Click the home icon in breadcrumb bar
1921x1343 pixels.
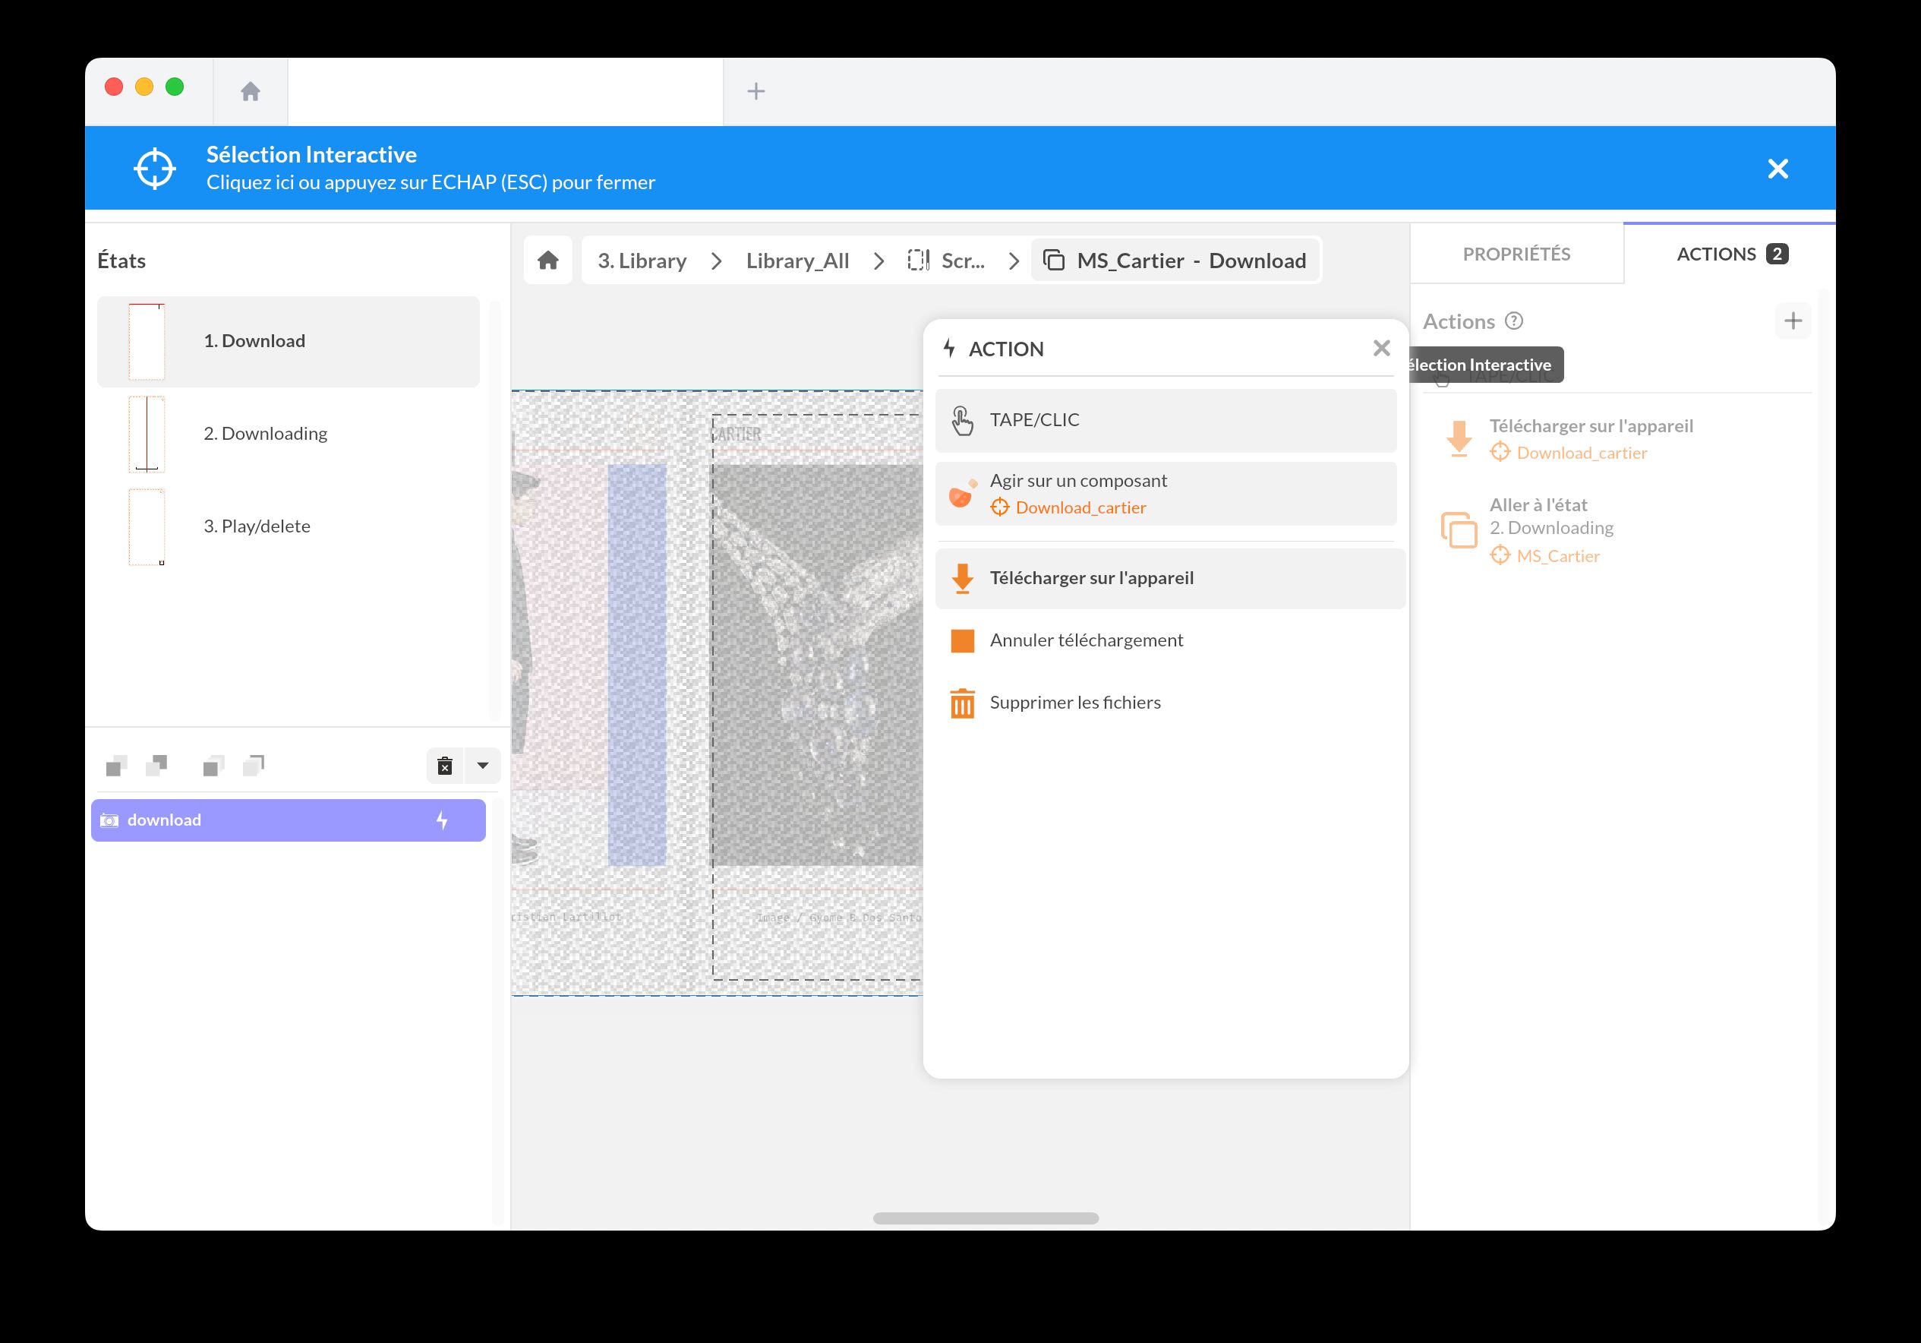[x=548, y=261]
